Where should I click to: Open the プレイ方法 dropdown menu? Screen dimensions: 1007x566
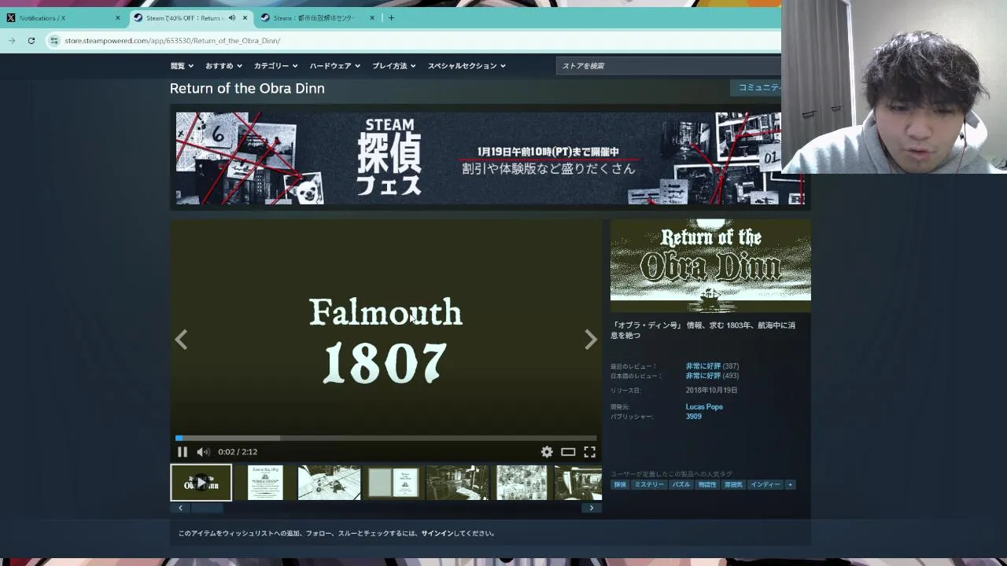(393, 66)
